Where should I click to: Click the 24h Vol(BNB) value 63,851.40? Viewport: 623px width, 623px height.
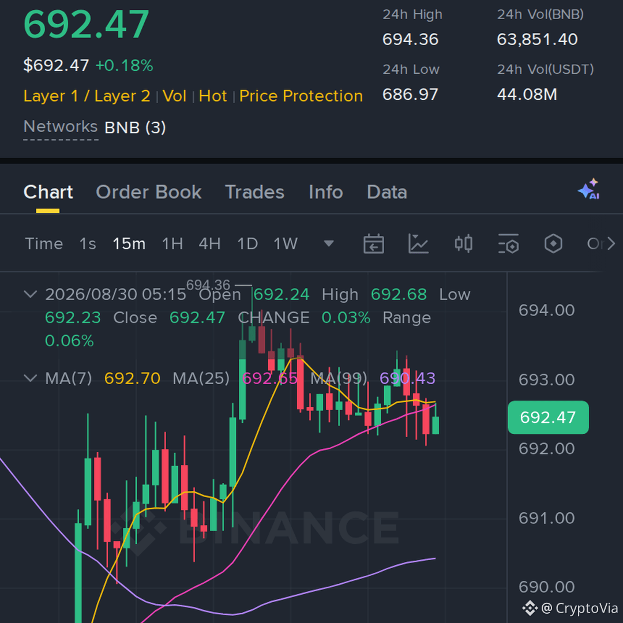tap(537, 39)
